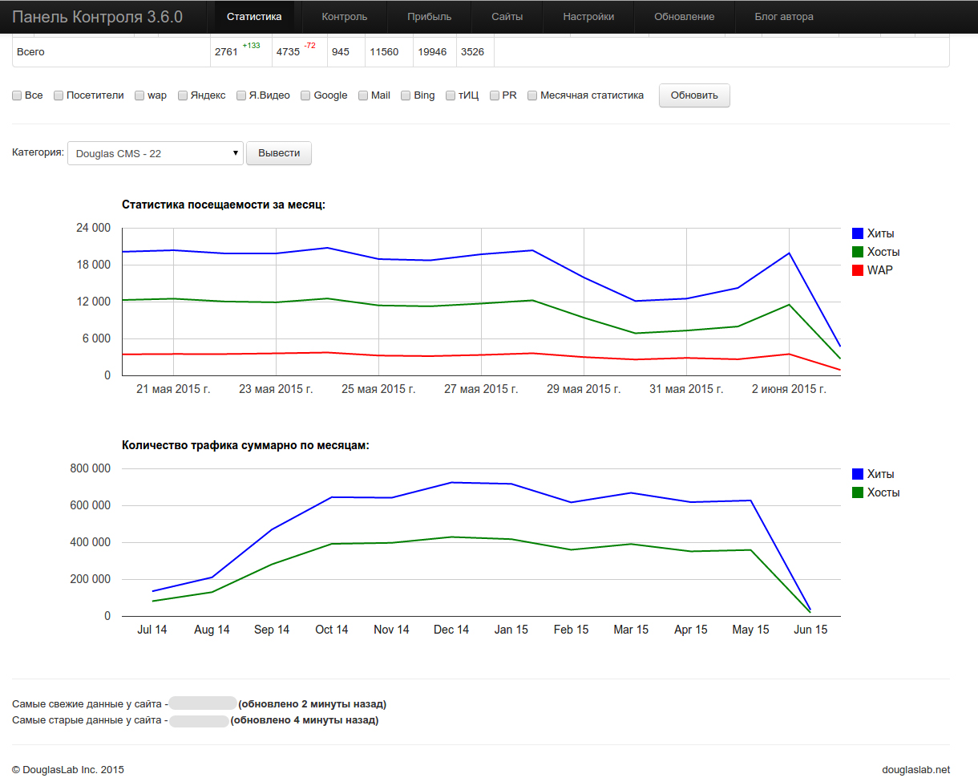The height and width of the screenshot is (778, 978).
Task: Click the blue Хиты legend swatch in monthly chart
Action: click(857, 233)
